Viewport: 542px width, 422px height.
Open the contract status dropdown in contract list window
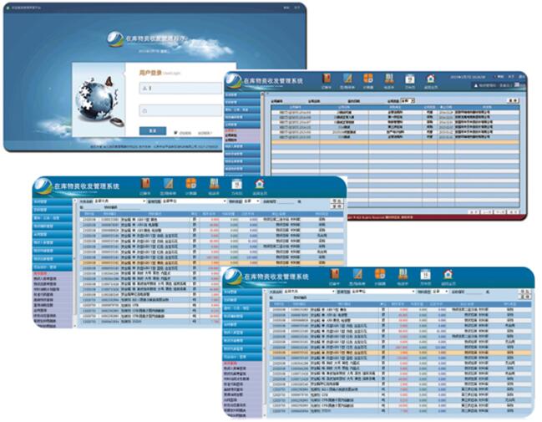pos(408,101)
